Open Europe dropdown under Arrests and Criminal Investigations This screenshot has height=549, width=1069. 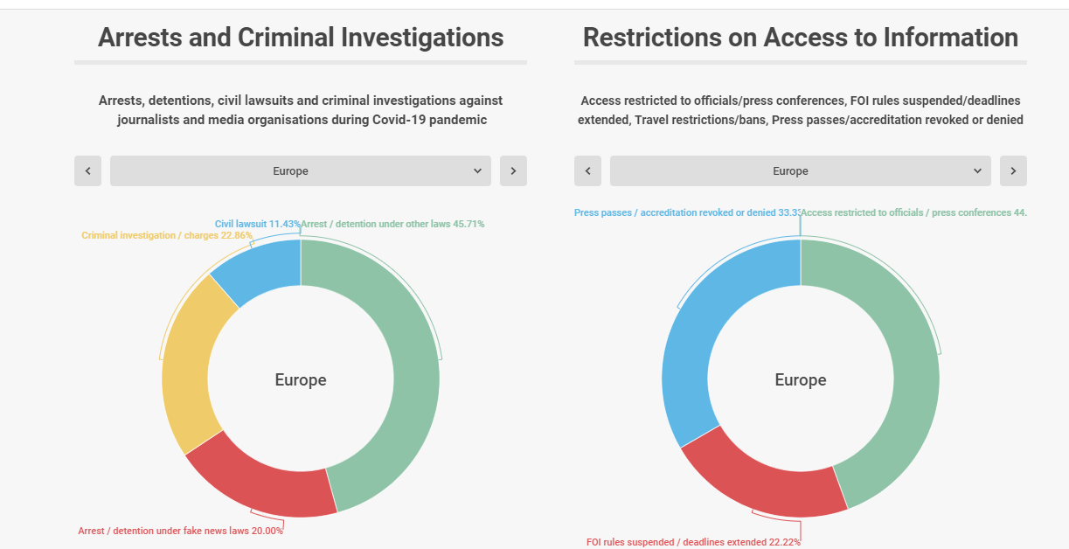[300, 171]
